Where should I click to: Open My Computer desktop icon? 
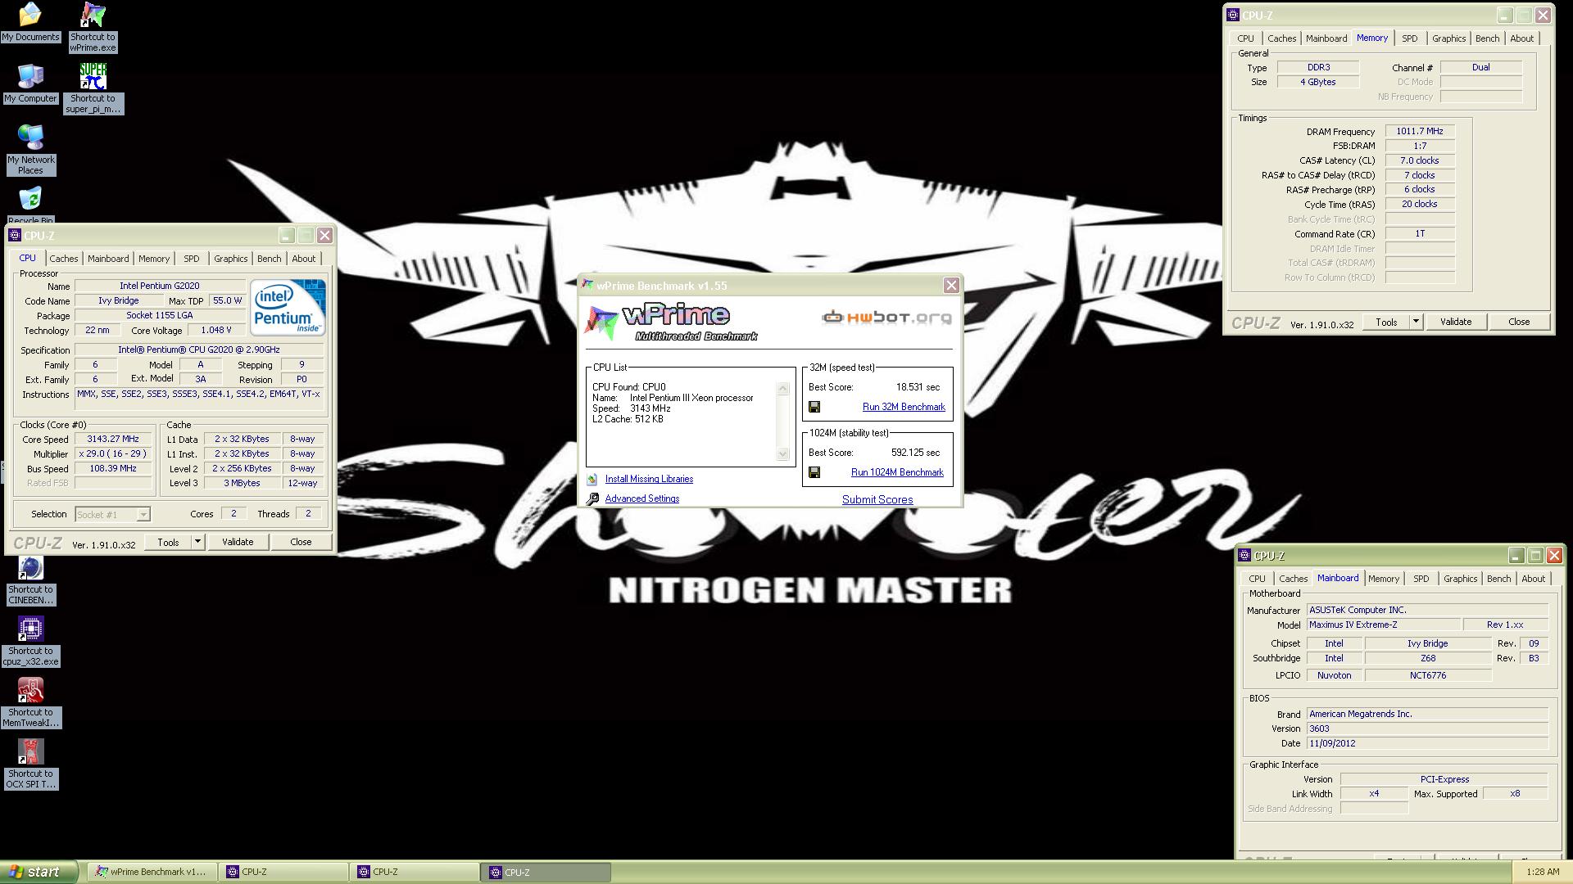coord(30,76)
